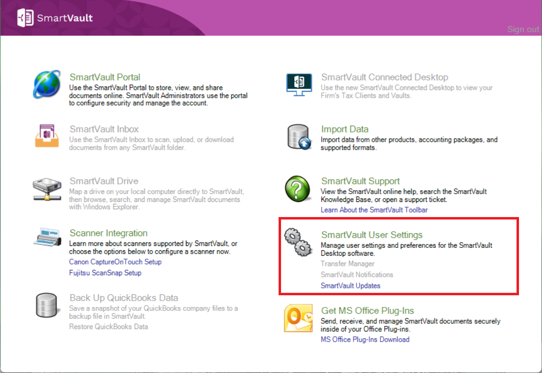Image resolution: width=542 pixels, height=373 pixels.
Task: Click MS Office Plug-Ins Download link
Action: tap(365, 340)
